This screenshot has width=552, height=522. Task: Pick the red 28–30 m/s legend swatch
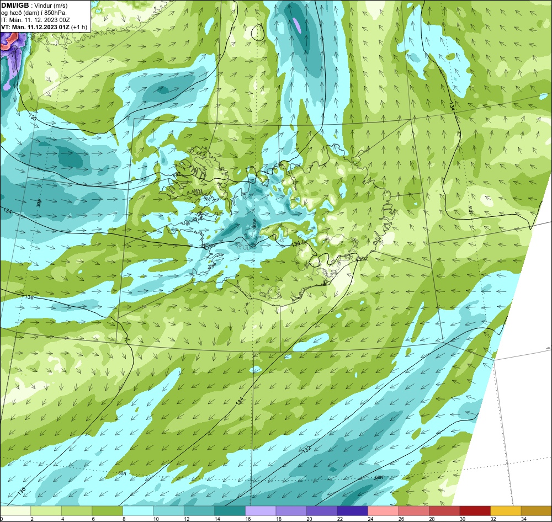[x=444, y=511]
